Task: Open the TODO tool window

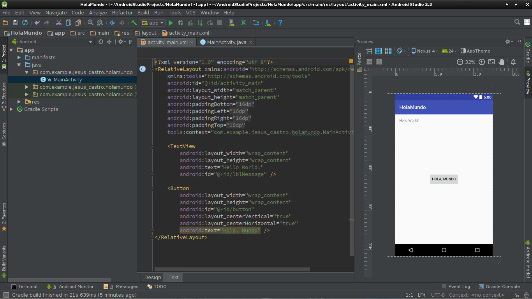Action: coord(157,287)
